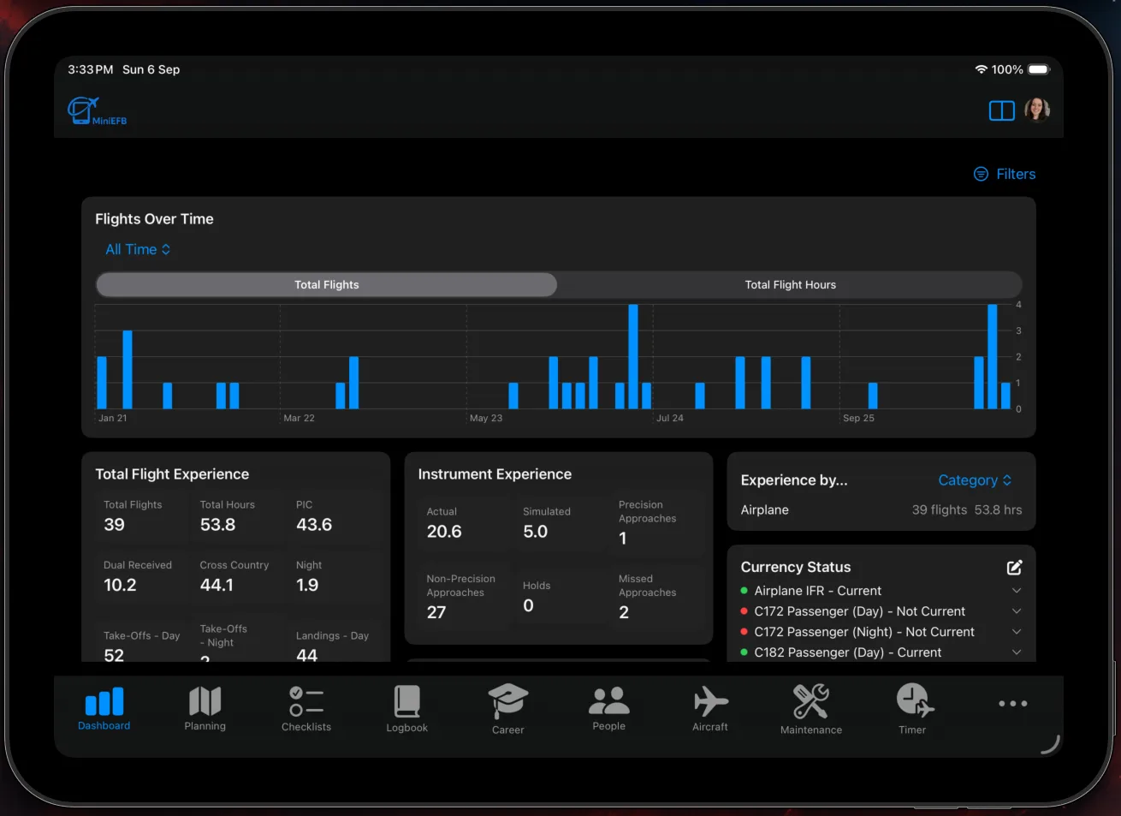Open the Timer tab

[x=912, y=709]
